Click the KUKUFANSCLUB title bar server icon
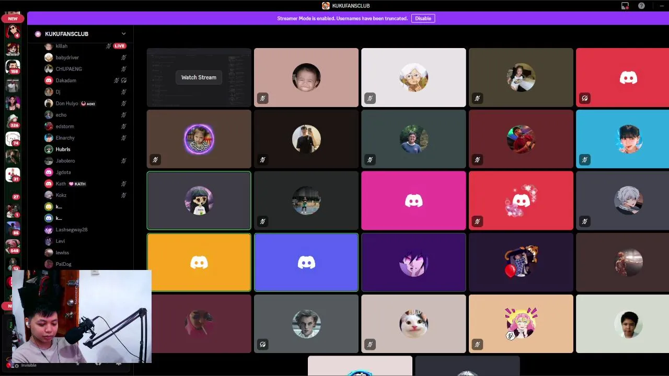Image resolution: width=669 pixels, height=376 pixels. [326, 6]
